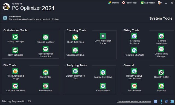Go to the home icon
The height and width of the screenshot is (105, 175).
tap(167, 101)
